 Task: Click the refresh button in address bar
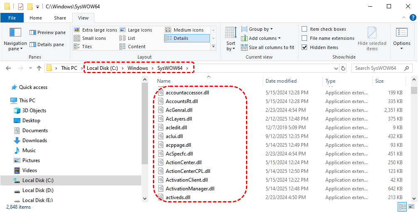343,68
